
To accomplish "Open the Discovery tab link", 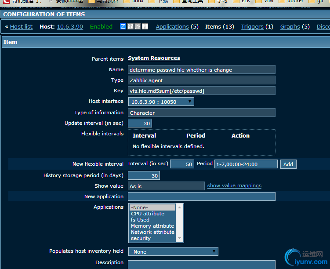I will point(323,27).
